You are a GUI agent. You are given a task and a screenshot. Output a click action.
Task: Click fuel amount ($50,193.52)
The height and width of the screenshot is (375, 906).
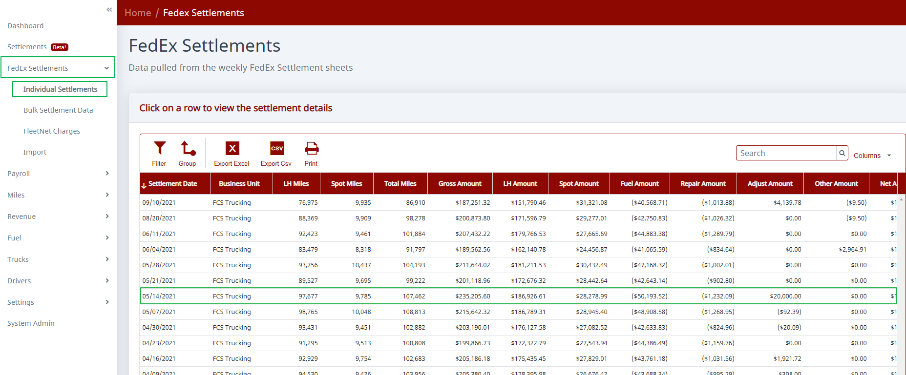[x=649, y=296]
